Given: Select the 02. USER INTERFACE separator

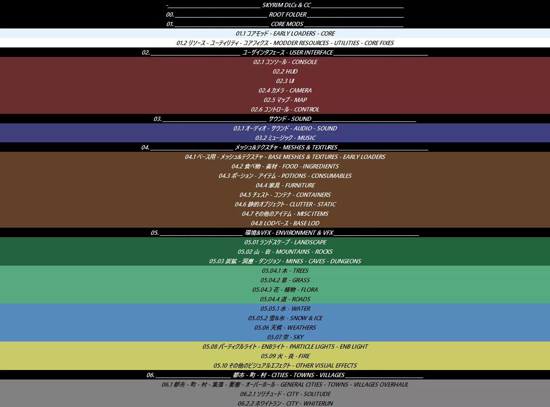Looking at the screenshot, I should click(x=275, y=52).
